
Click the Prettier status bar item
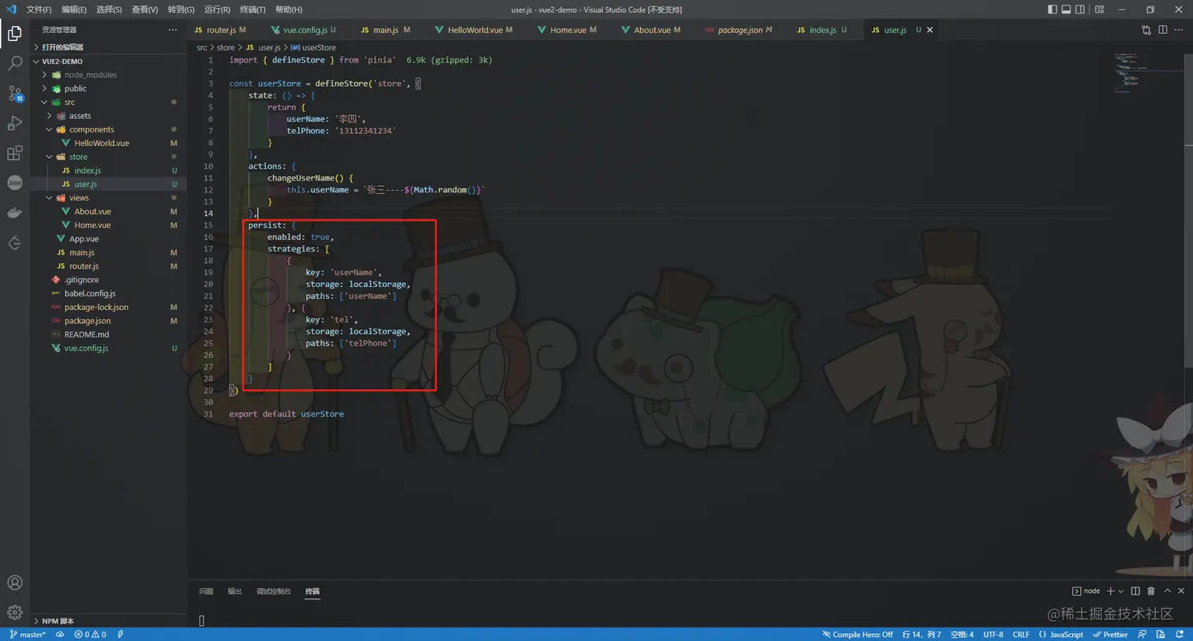(x=1110, y=634)
